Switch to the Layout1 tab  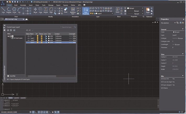click(x=17, y=98)
